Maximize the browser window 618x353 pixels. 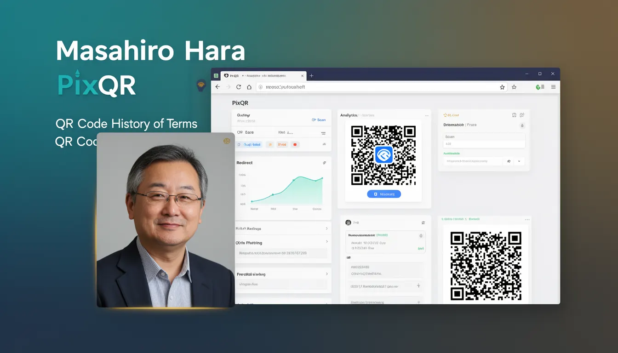tap(540, 74)
